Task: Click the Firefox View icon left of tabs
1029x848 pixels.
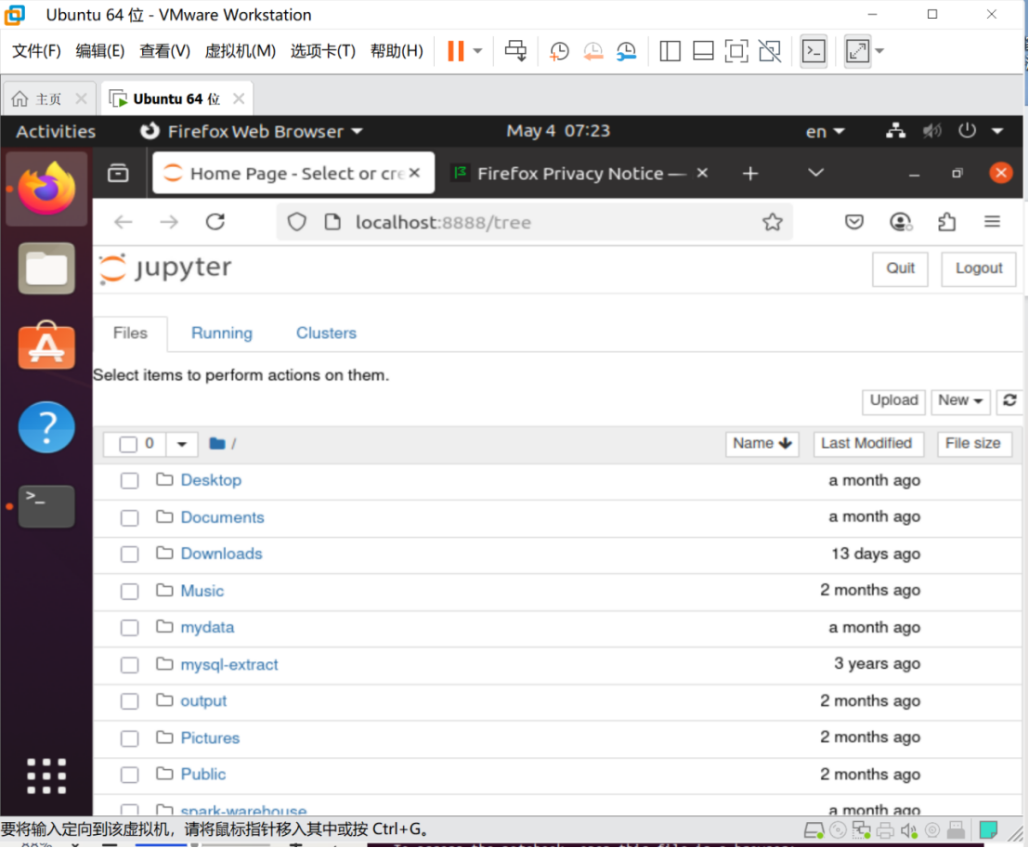Action: [118, 174]
